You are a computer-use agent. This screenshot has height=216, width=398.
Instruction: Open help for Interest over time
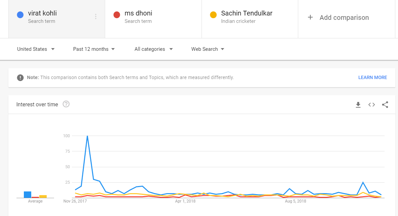click(x=66, y=104)
